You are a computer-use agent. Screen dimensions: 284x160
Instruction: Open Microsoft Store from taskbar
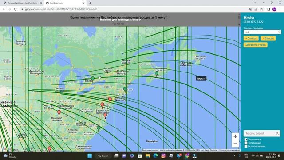pyautogui.click(x=140, y=156)
